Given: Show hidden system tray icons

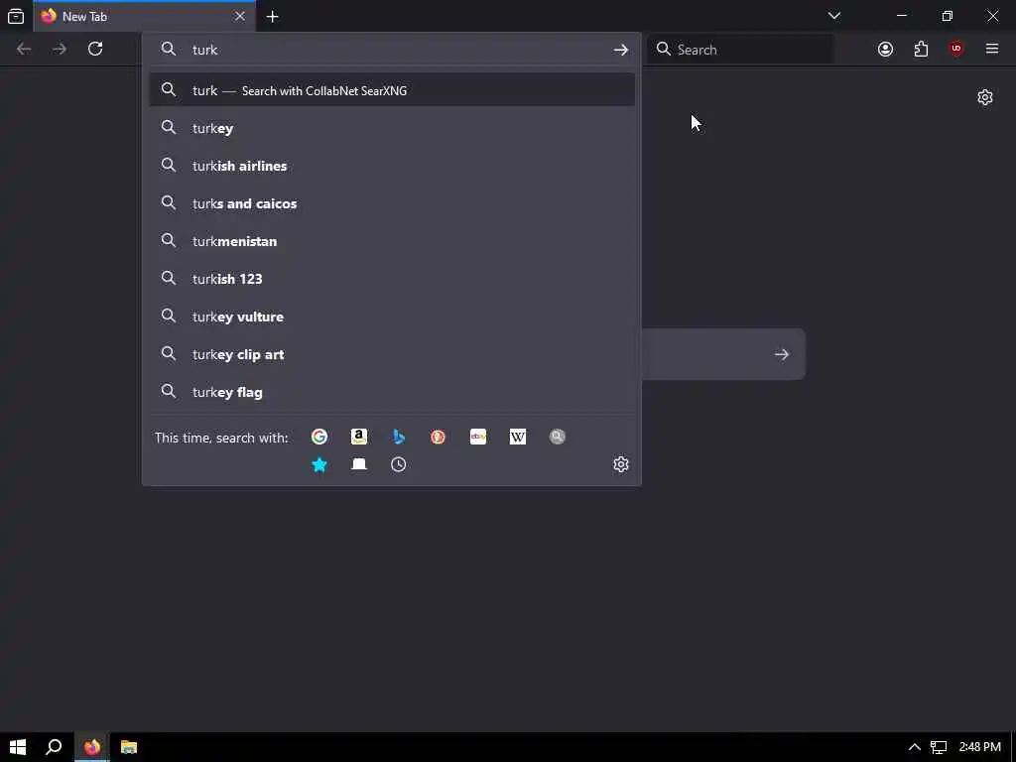Looking at the screenshot, I should [914, 747].
